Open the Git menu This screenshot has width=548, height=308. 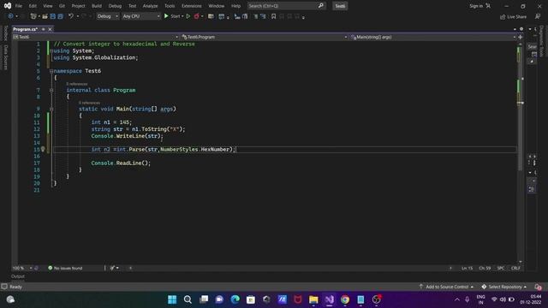click(62, 6)
